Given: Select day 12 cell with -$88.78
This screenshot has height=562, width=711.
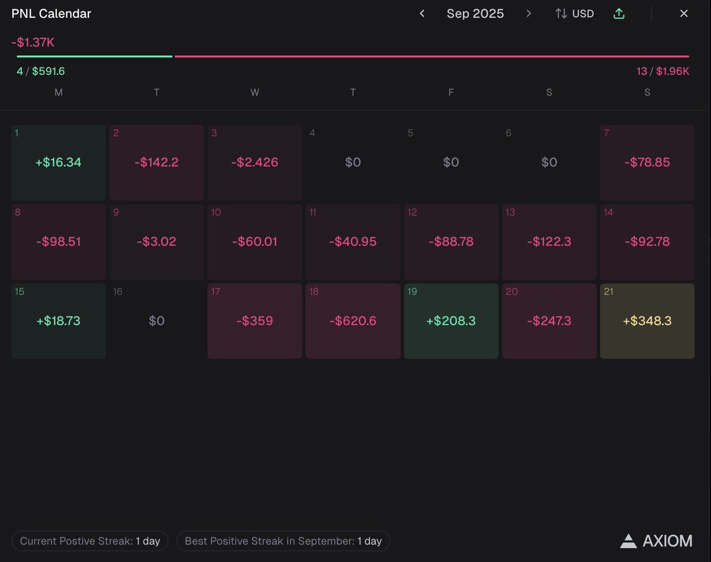Looking at the screenshot, I should [451, 242].
